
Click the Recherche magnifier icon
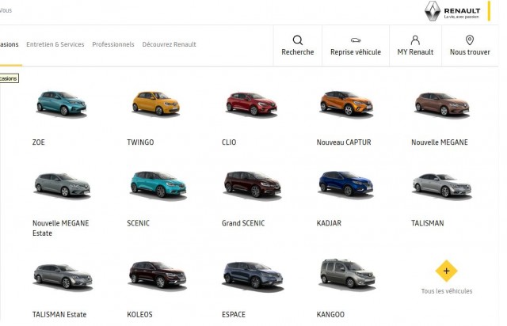click(x=298, y=40)
